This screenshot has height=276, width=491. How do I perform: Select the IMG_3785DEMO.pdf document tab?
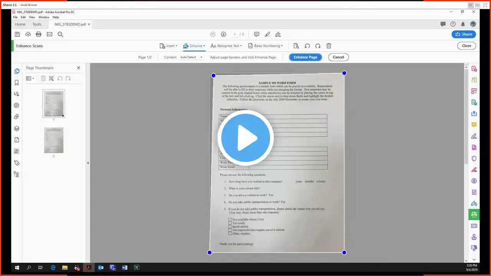pyautogui.click(x=70, y=24)
